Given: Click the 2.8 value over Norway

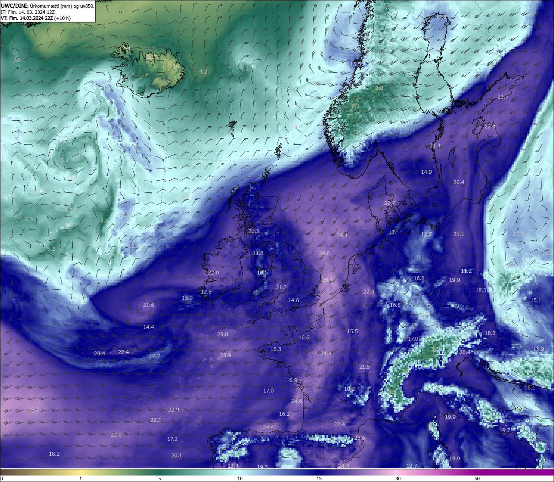Looking at the screenshot, I should 379,88.
